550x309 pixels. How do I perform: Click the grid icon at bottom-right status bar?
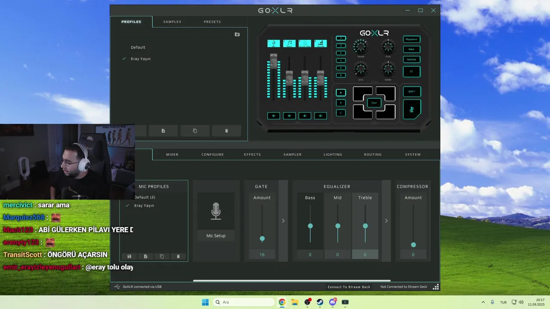click(x=436, y=287)
